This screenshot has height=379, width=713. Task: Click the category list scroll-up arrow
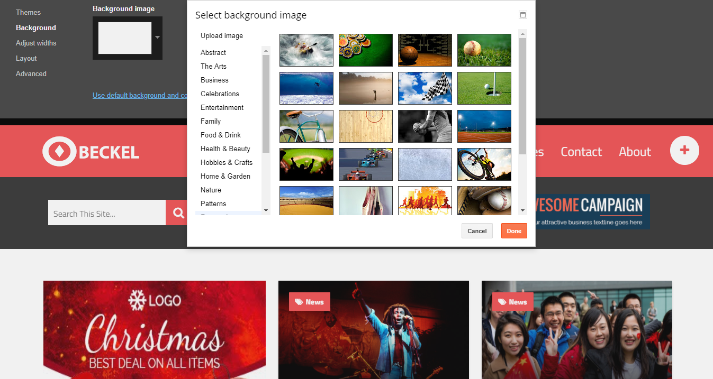[266, 50]
